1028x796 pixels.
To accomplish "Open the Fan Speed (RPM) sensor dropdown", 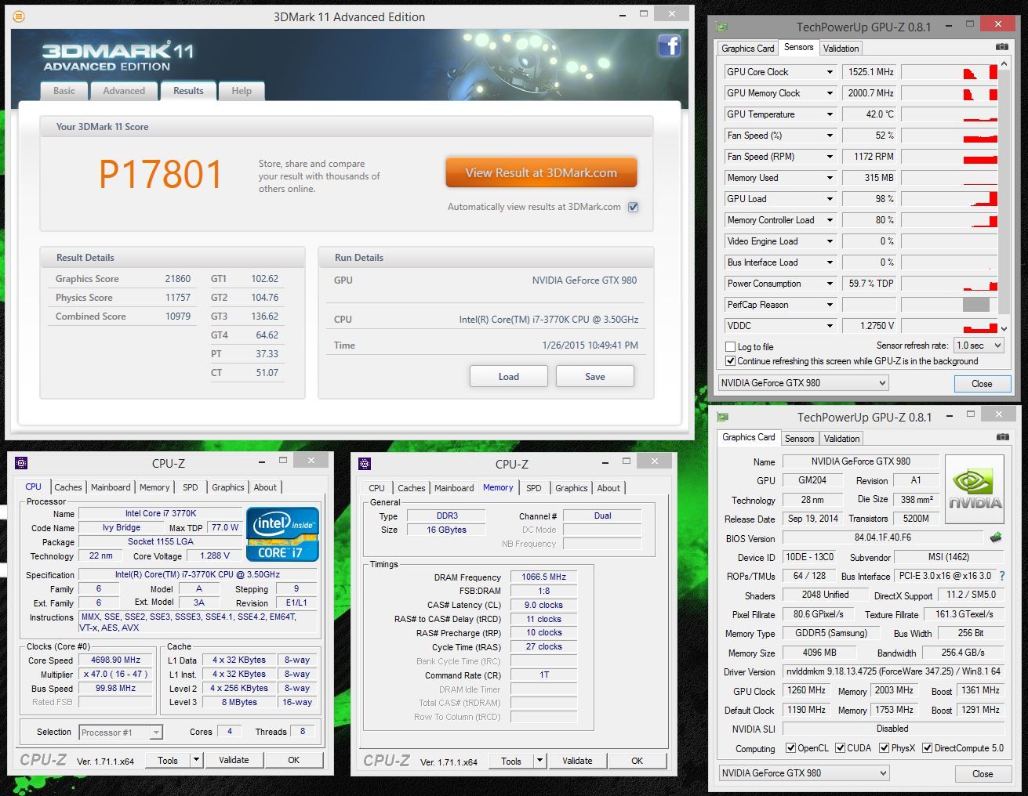I will pyautogui.click(x=830, y=157).
